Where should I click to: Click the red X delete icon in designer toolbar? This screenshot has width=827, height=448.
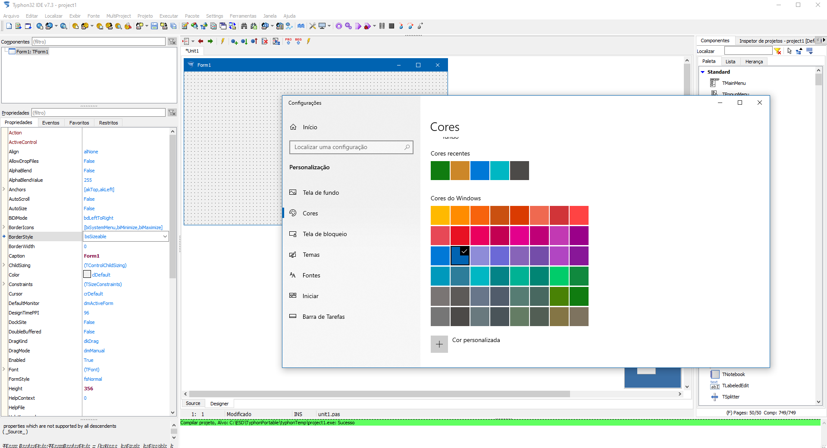(265, 41)
